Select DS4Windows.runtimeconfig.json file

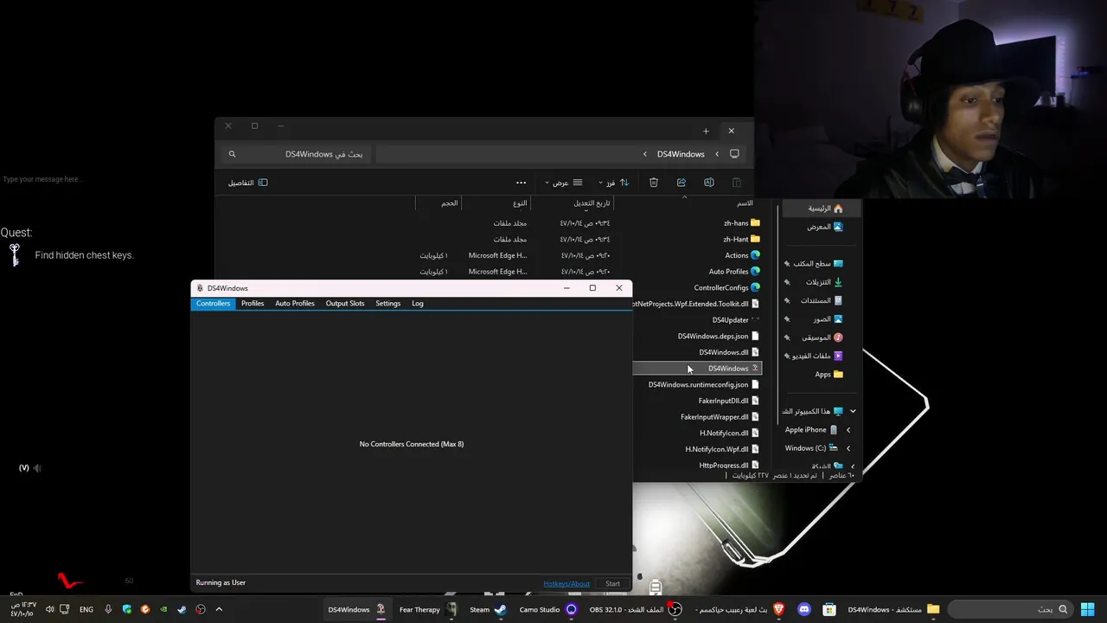point(704,384)
